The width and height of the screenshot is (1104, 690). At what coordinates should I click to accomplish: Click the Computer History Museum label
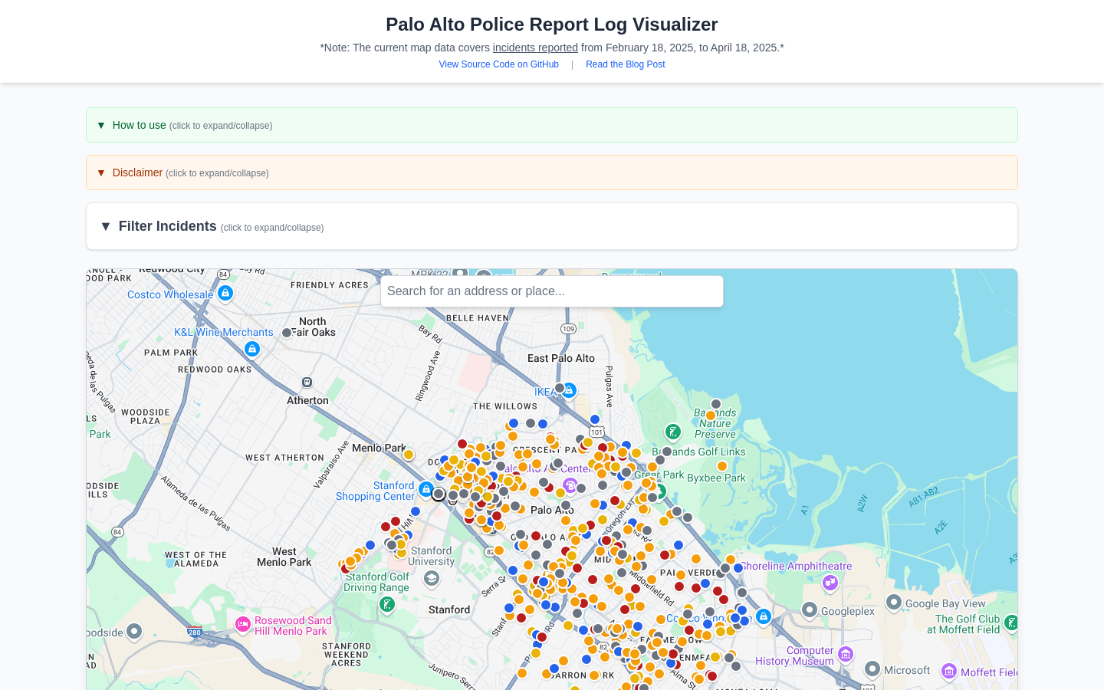(794, 655)
